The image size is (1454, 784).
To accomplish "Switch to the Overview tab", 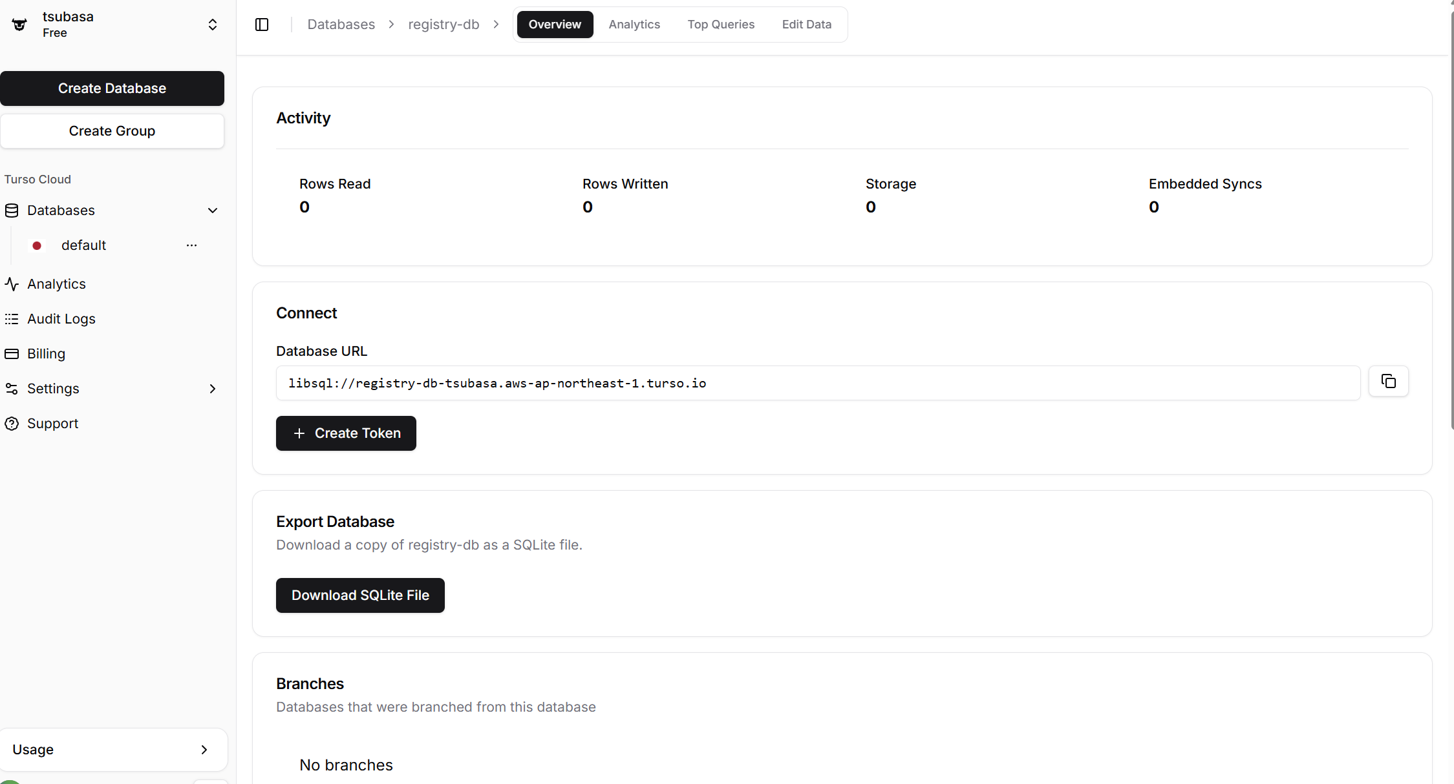I will (555, 25).
